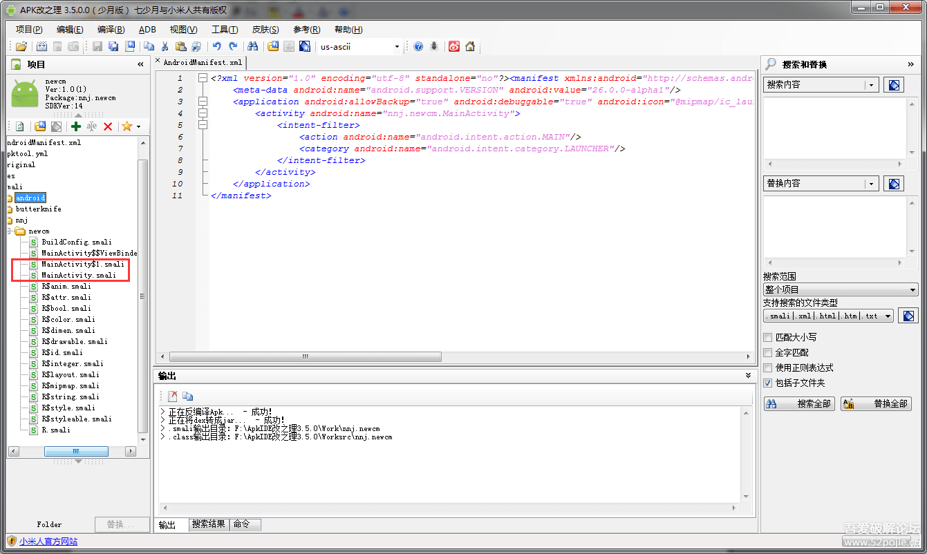Click the save file floppy icon

[x=97, y=46]
